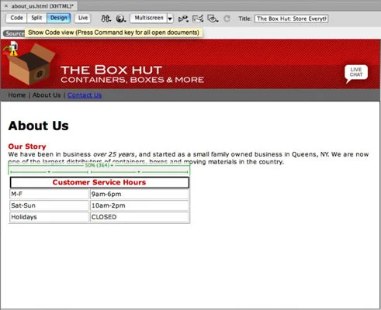The image size is (381, 310).
Task: Toggle the Live view button
Action: click(83, 18)
